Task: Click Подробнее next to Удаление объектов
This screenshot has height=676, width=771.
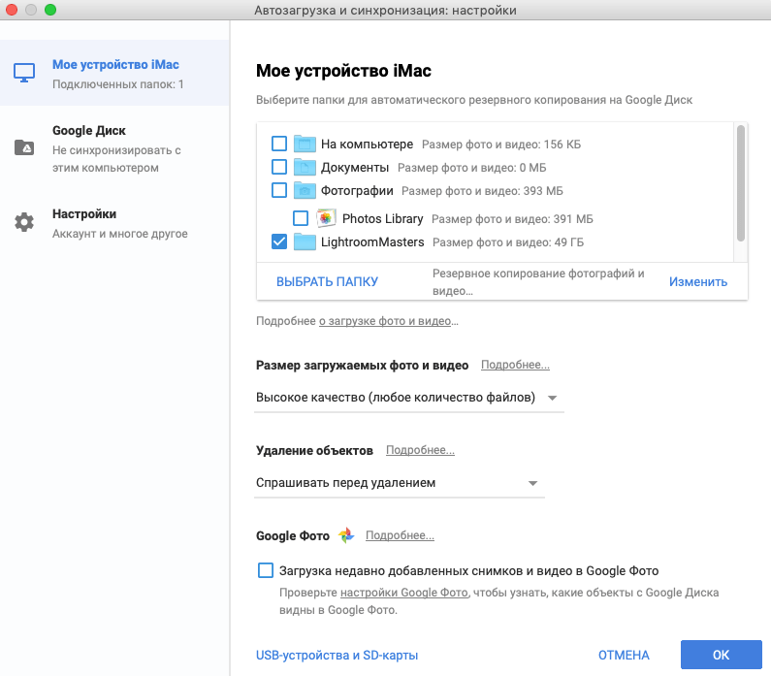Action: point(420,450)
